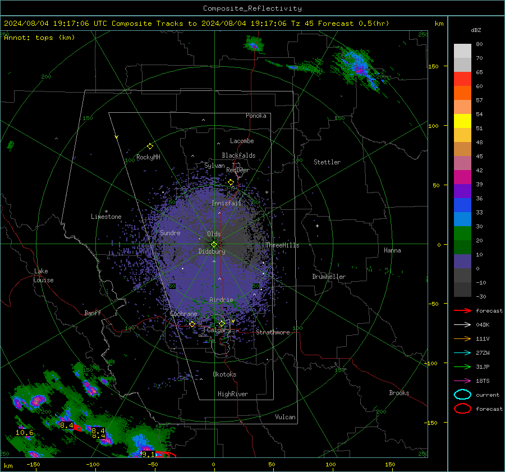Click the magenta swatch in dBZ scale

coord(462,177)
